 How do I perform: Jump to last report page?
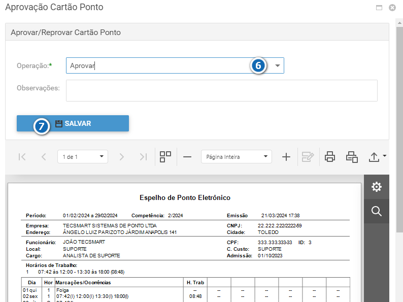pos(143,157)
